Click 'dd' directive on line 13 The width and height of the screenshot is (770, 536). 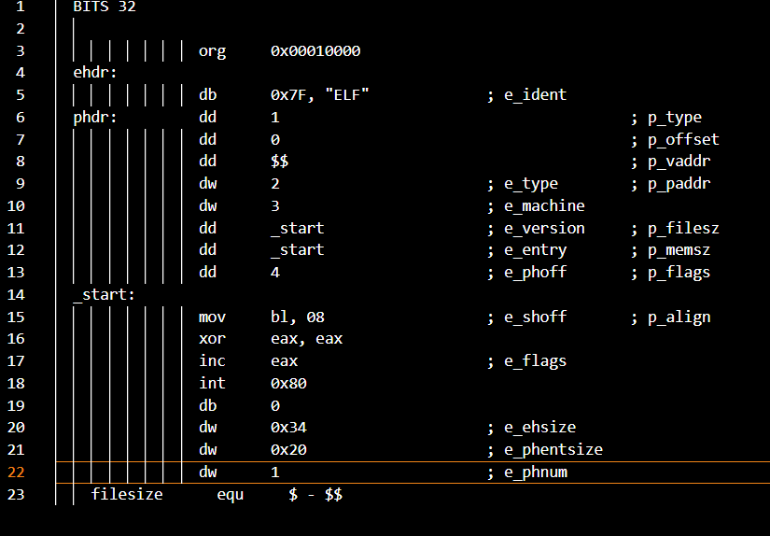click(208, 272)
